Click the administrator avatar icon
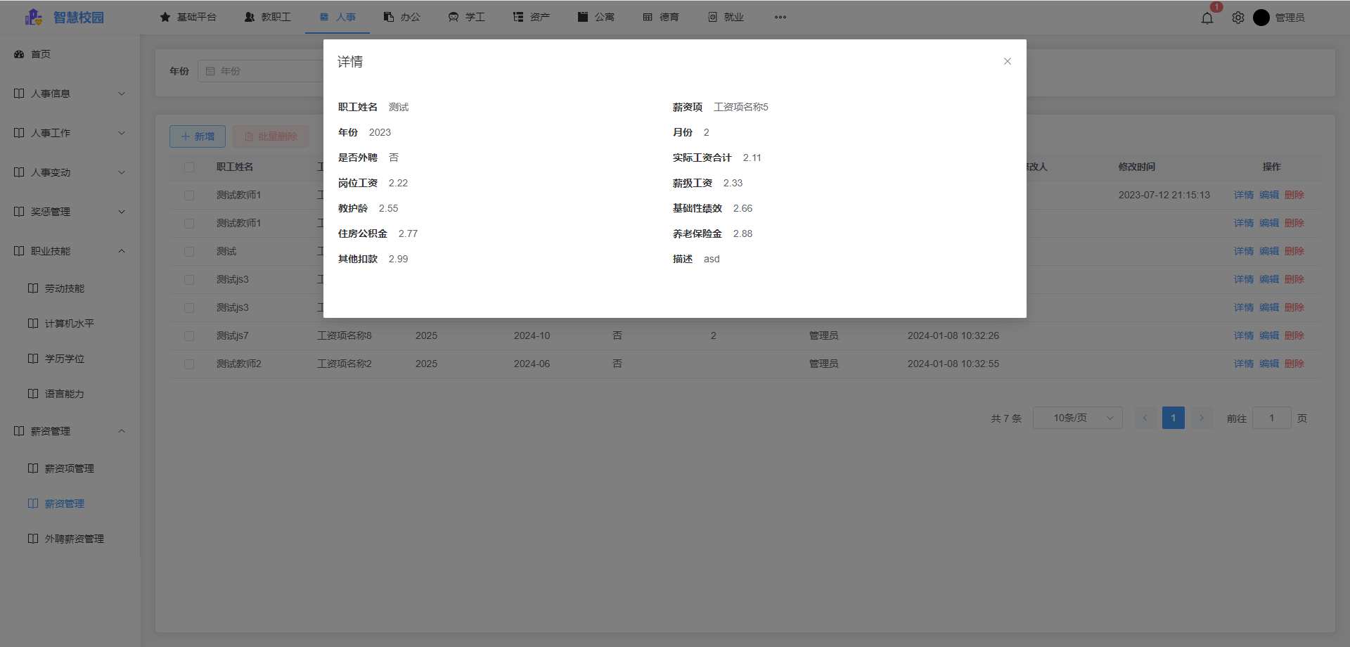 point(1261,18)
